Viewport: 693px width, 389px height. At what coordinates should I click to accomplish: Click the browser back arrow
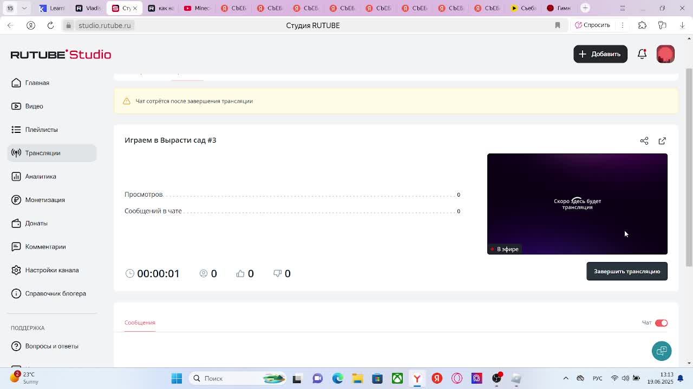[x=10, y=25]
